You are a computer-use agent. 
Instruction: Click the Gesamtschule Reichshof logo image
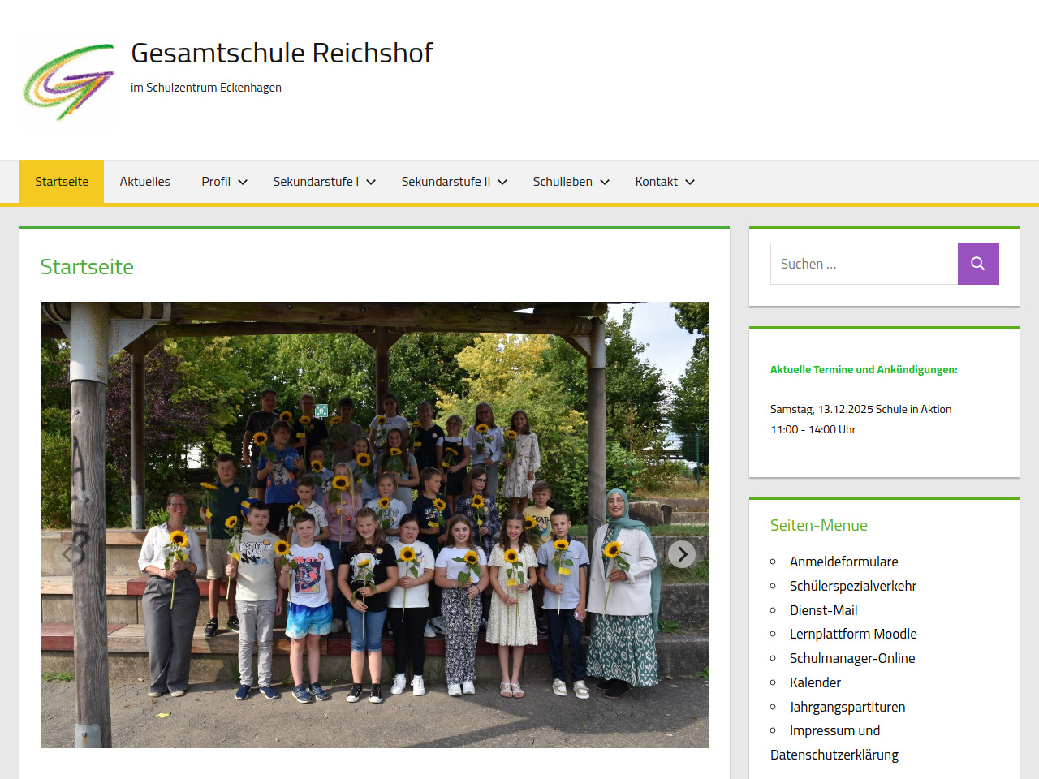pyautogui.click(x=68, y=82)
